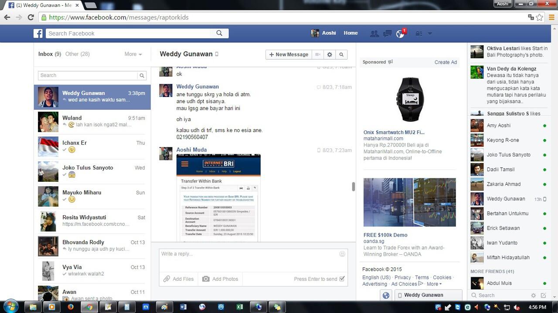Click the chat sidebar new message icon
Image resolution: width=558 pixels, height=313 pixels.
543,295
